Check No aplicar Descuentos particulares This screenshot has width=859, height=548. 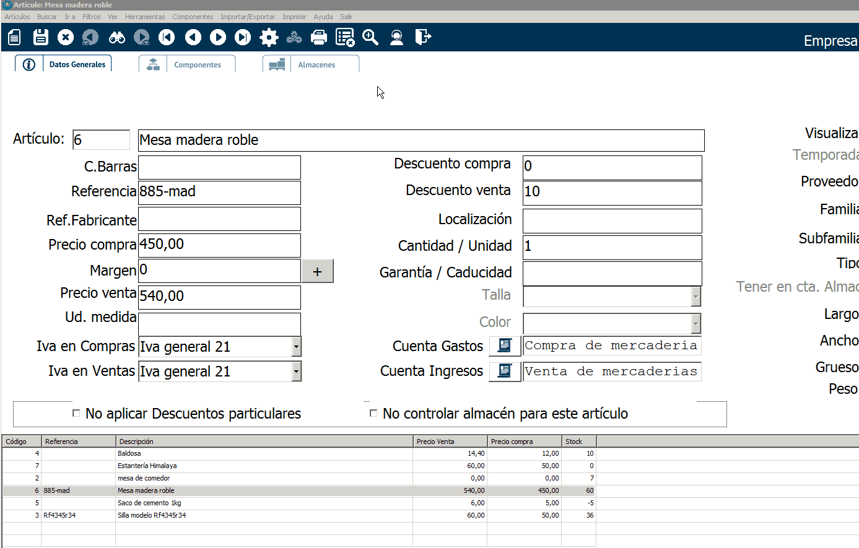tap(77, 413)
